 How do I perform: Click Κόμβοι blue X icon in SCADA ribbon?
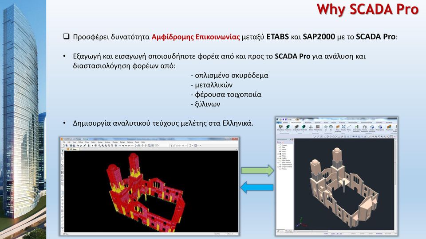pyautogui.click(x=343, y=127)
